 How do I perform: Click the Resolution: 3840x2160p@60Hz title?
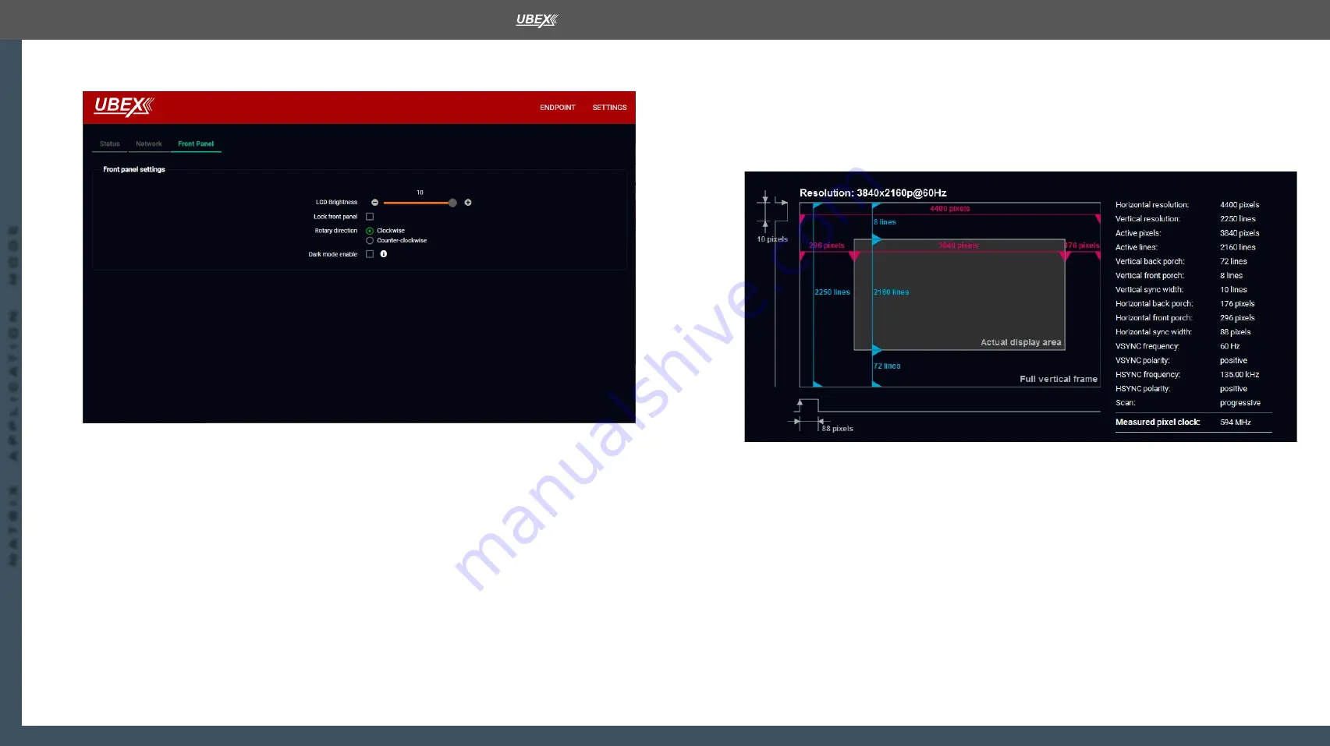(873, 193)
